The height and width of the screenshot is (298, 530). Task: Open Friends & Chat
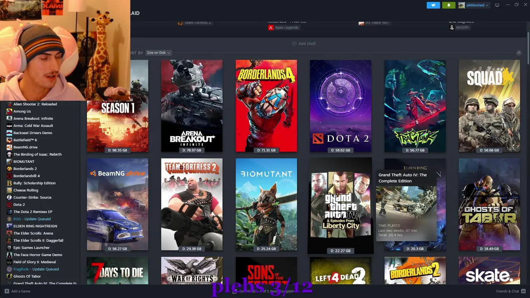(511, 291)
